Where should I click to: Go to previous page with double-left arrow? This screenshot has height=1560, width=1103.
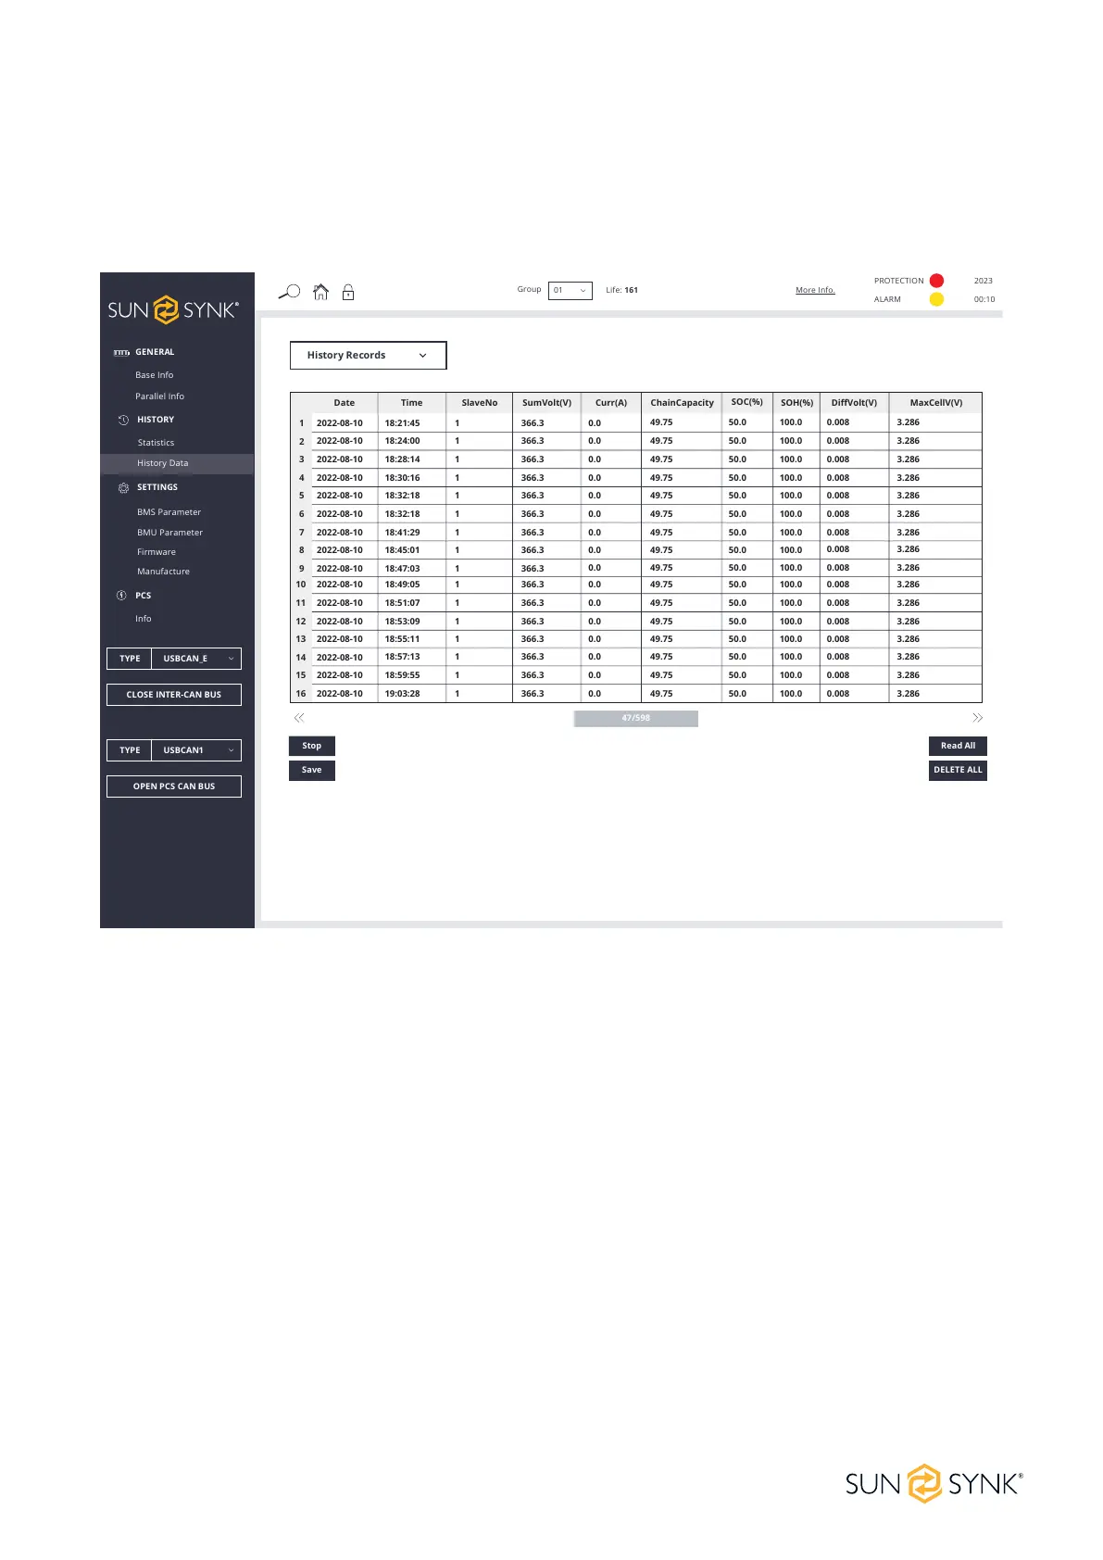[299, 718]
